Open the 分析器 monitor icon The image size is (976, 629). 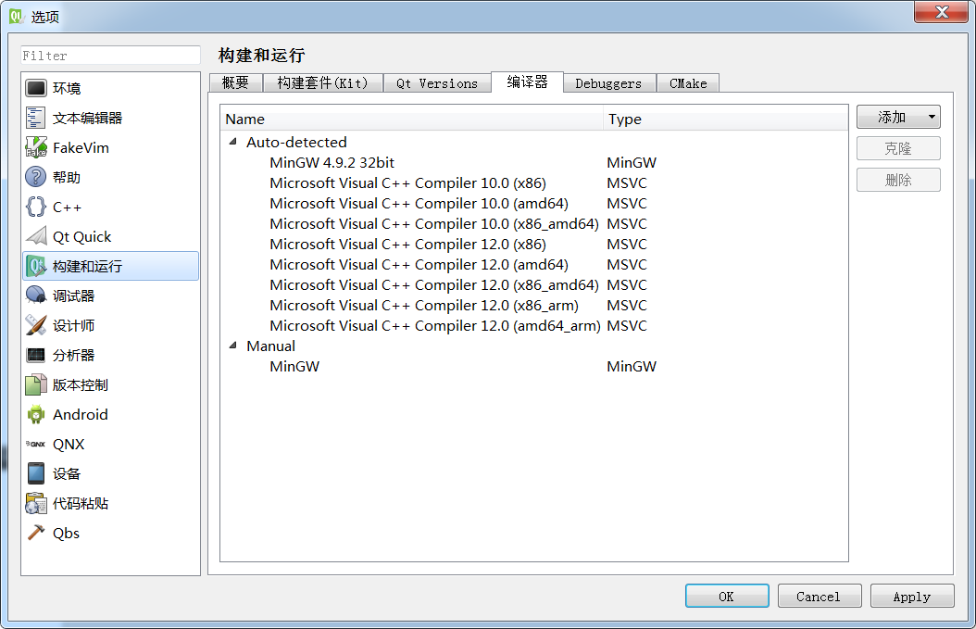pyautogui.click(x=35, y=355)
